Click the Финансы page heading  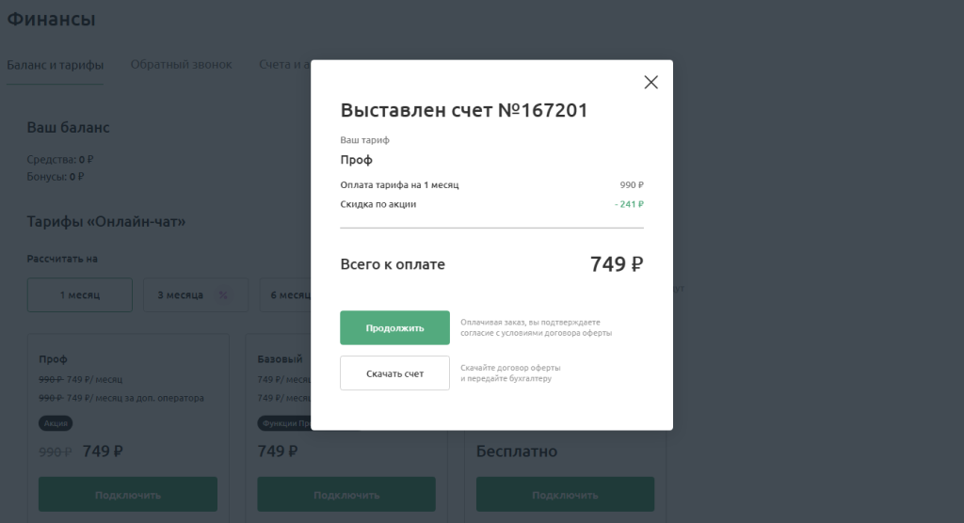click(51, 18)
